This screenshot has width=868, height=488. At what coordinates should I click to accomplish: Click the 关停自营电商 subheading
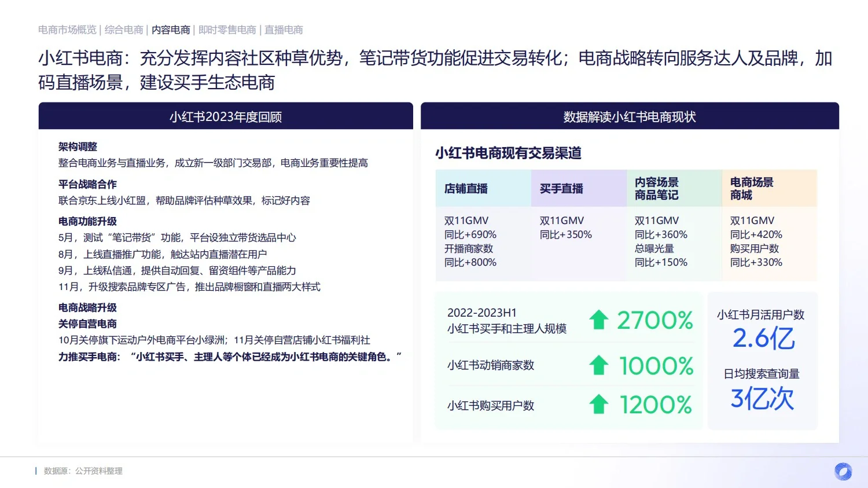(x=87, y=324)
